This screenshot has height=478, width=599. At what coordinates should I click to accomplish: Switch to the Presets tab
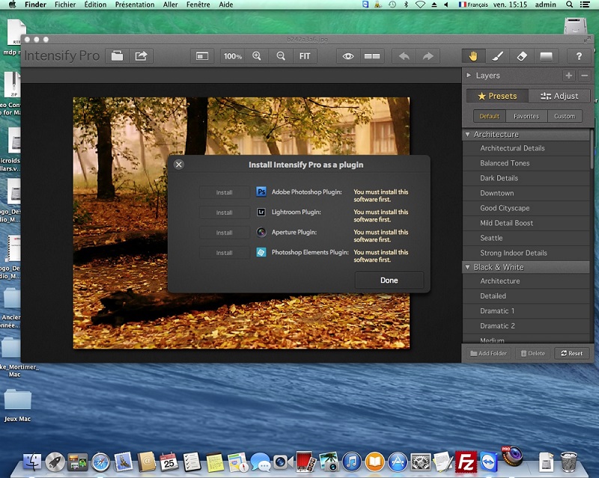click(497, 96)
